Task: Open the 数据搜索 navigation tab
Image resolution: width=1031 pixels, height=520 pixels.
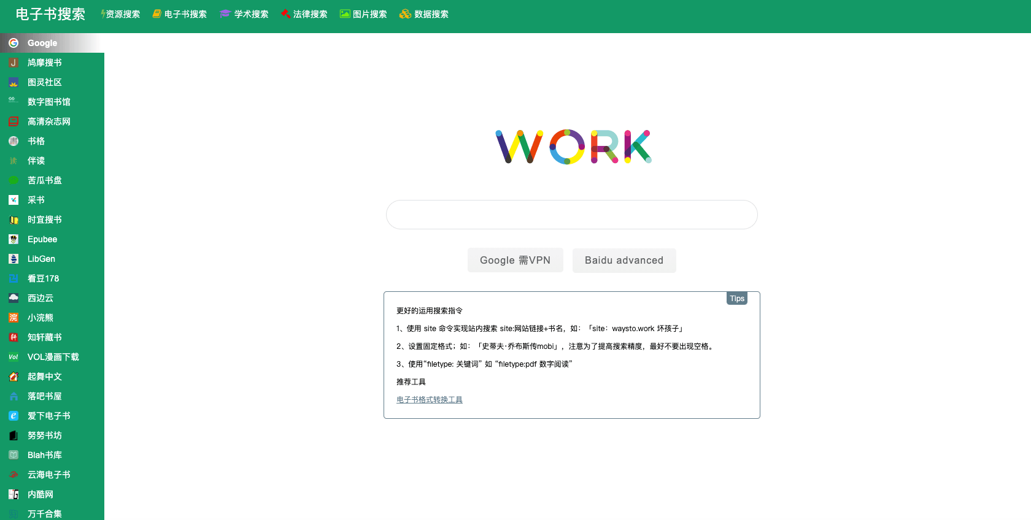Action: point(424,14)
